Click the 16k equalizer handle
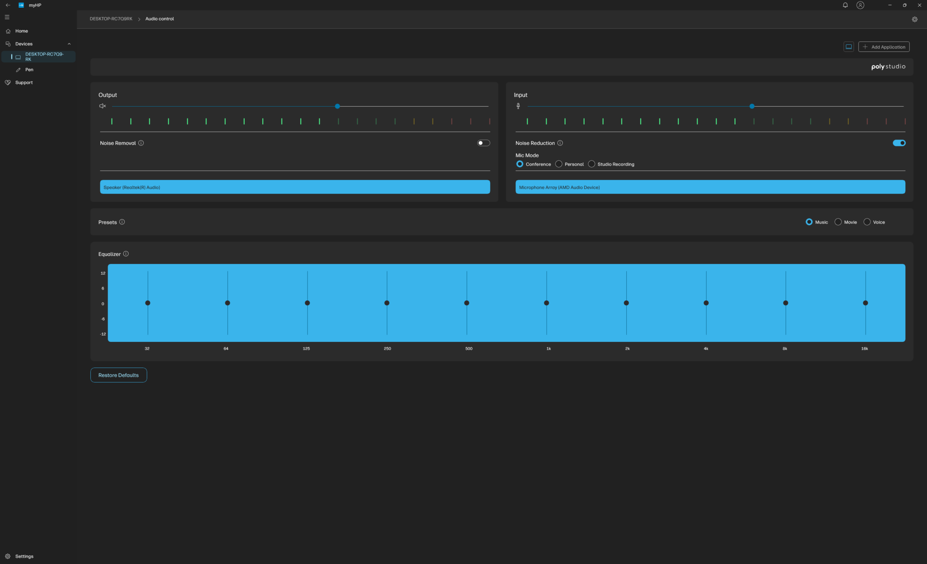Viewport: 927px width, 564px height. 865,303
